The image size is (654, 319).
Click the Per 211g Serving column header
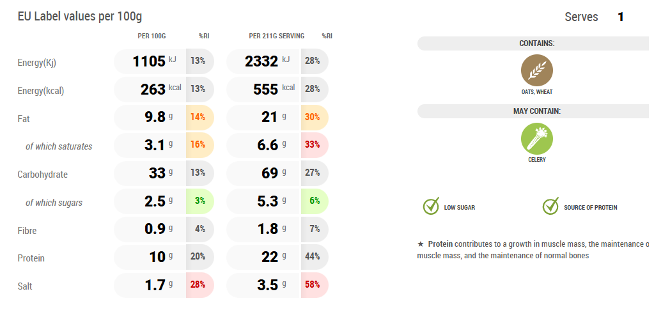(x=276, y=36)
